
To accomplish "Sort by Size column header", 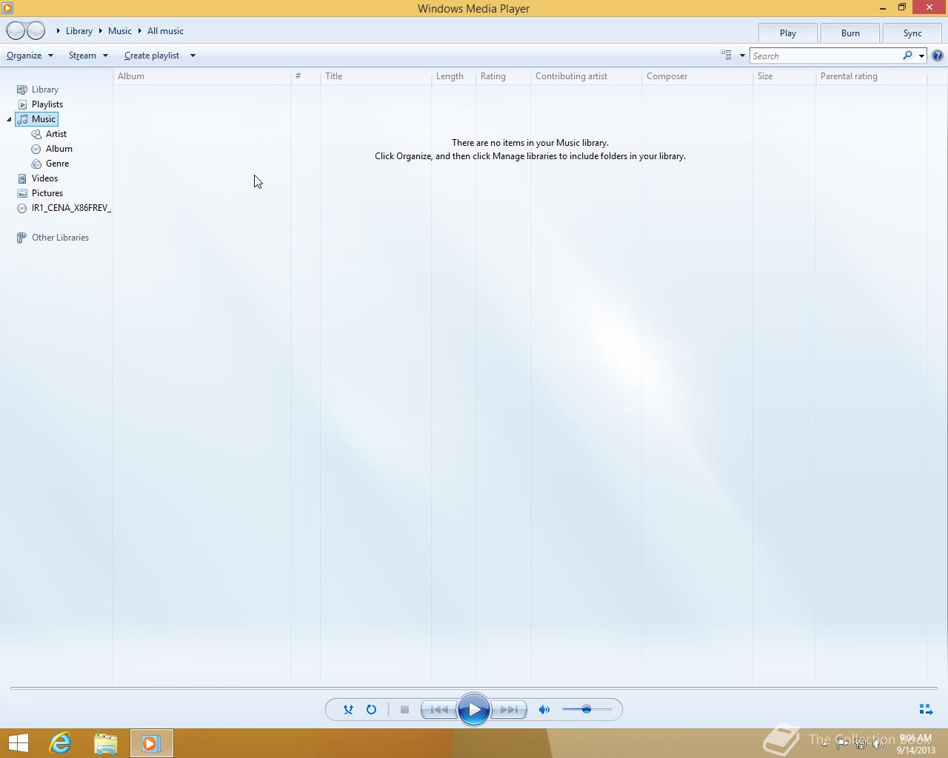I will click(784, 76).
